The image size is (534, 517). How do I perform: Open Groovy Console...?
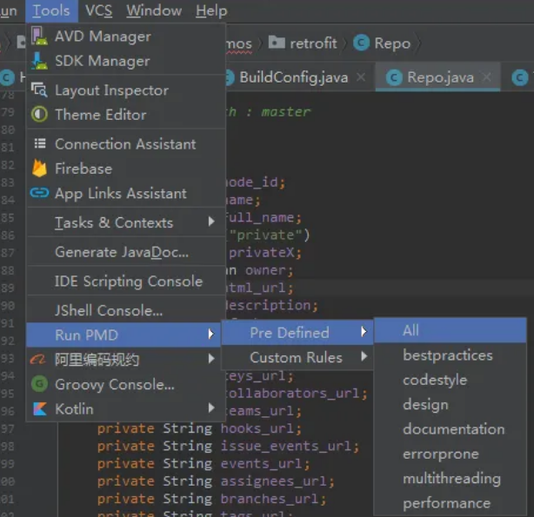[125, 384]
